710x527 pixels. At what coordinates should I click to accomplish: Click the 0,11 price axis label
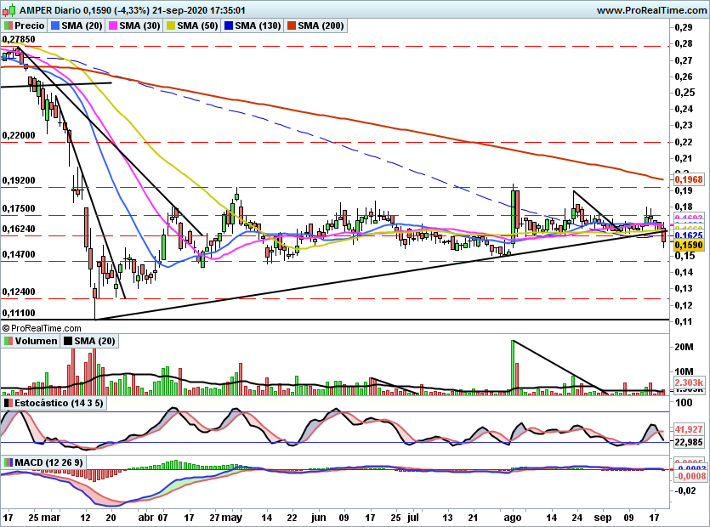[x=684, y=322]
